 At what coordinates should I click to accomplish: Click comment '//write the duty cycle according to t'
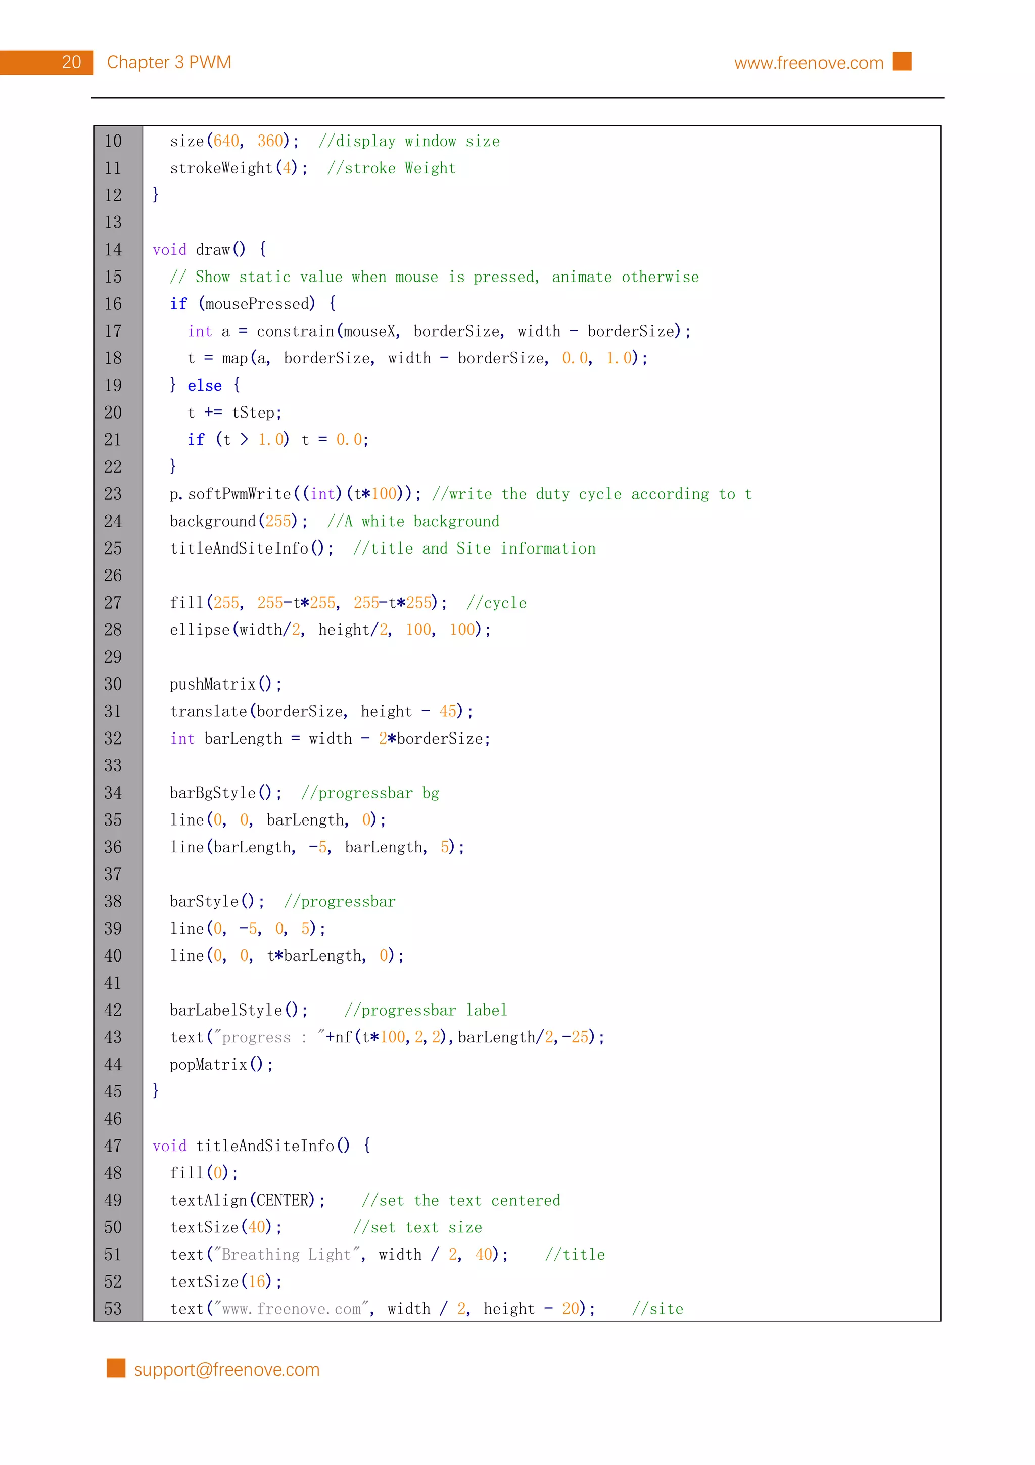(592, 494)
